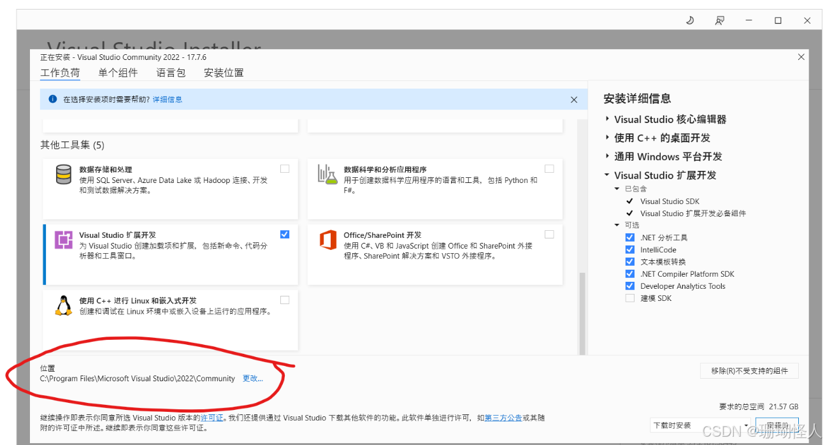This screenshot has width=825, height=445.
Task: Click the database icon of 数据存储和处理
Action: click(64, 175)
